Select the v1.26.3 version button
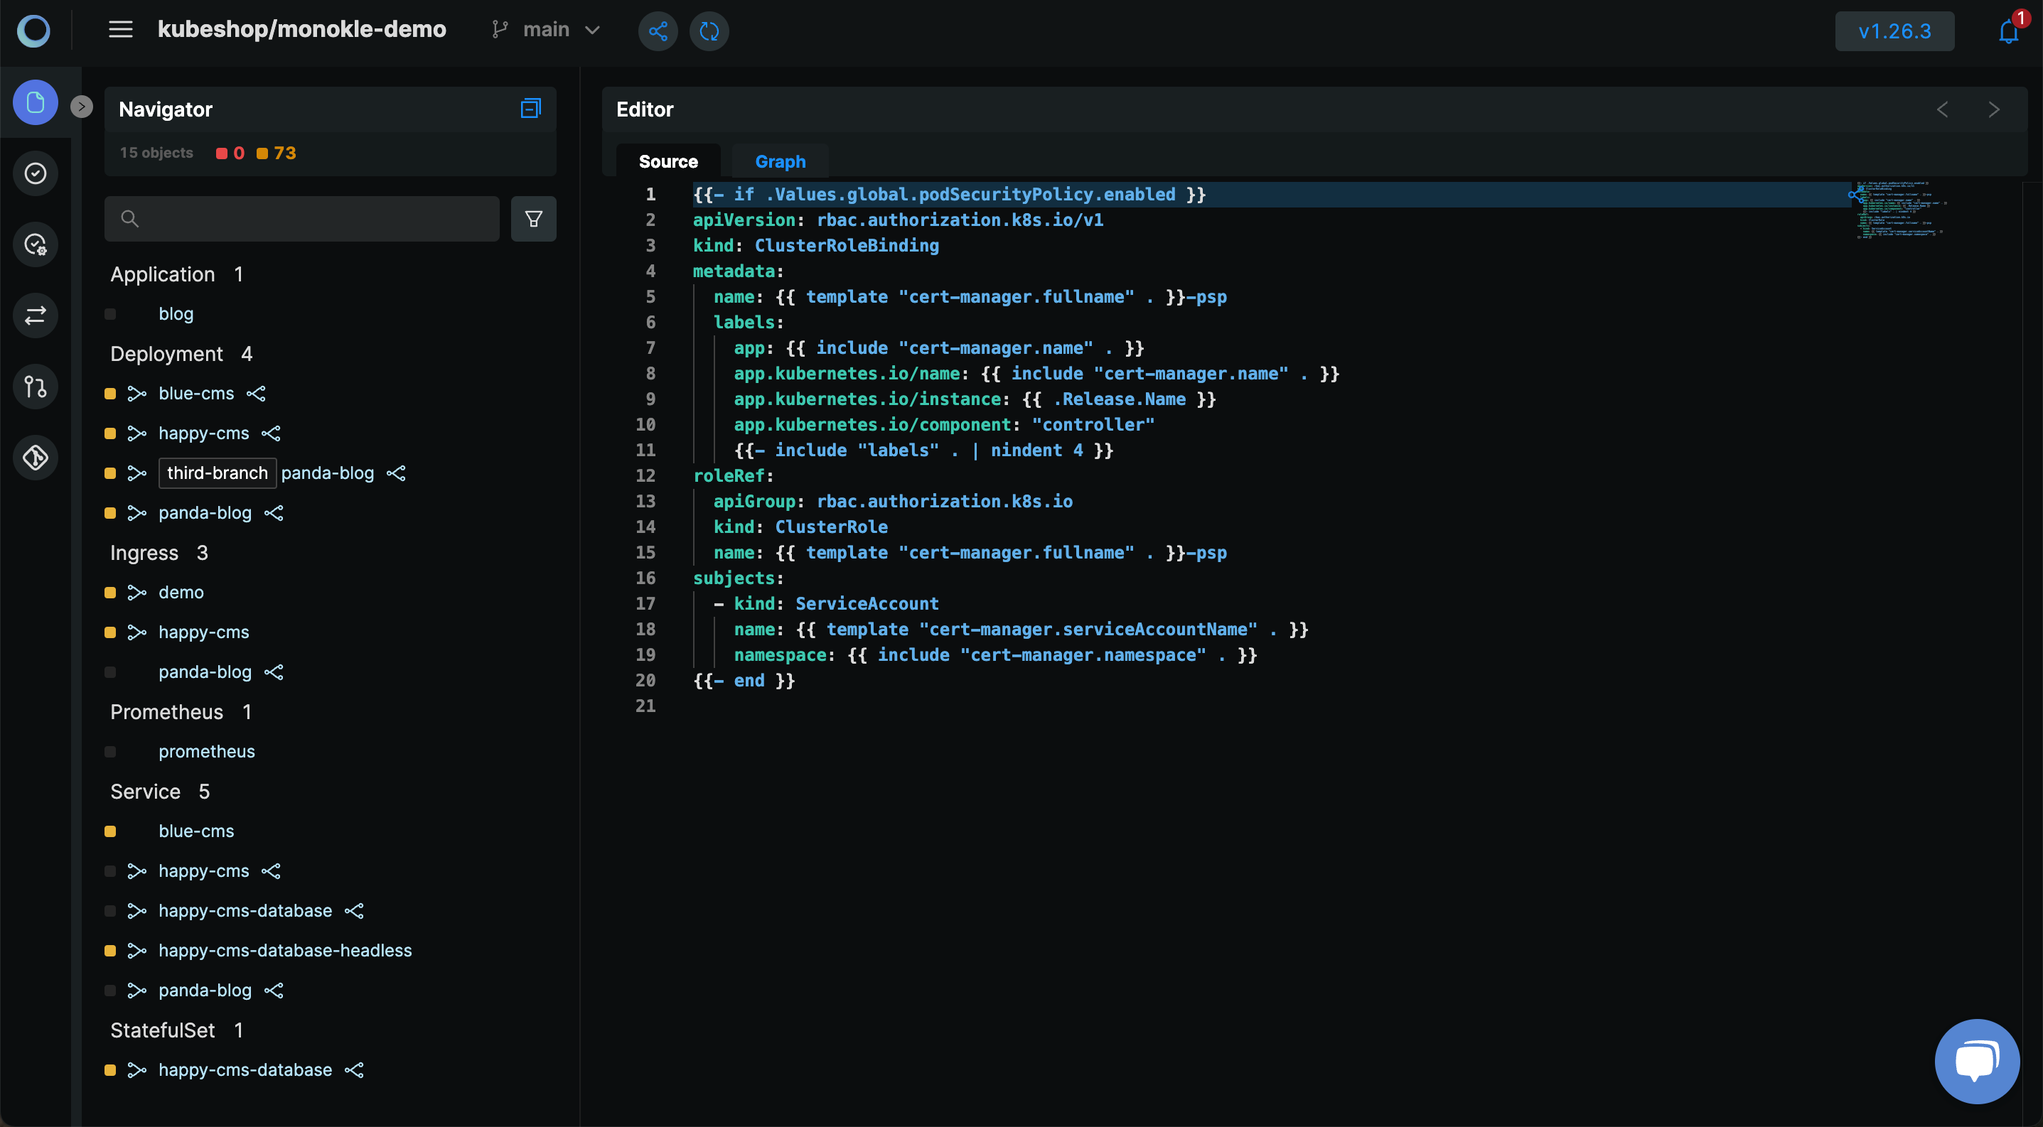 click(1894, 31)
